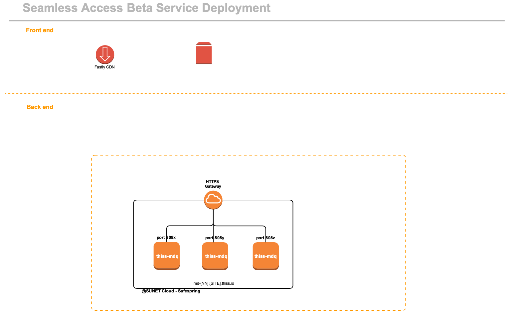Click the Back end section heading
Screen dimensions: 519x317
[40, 107]
